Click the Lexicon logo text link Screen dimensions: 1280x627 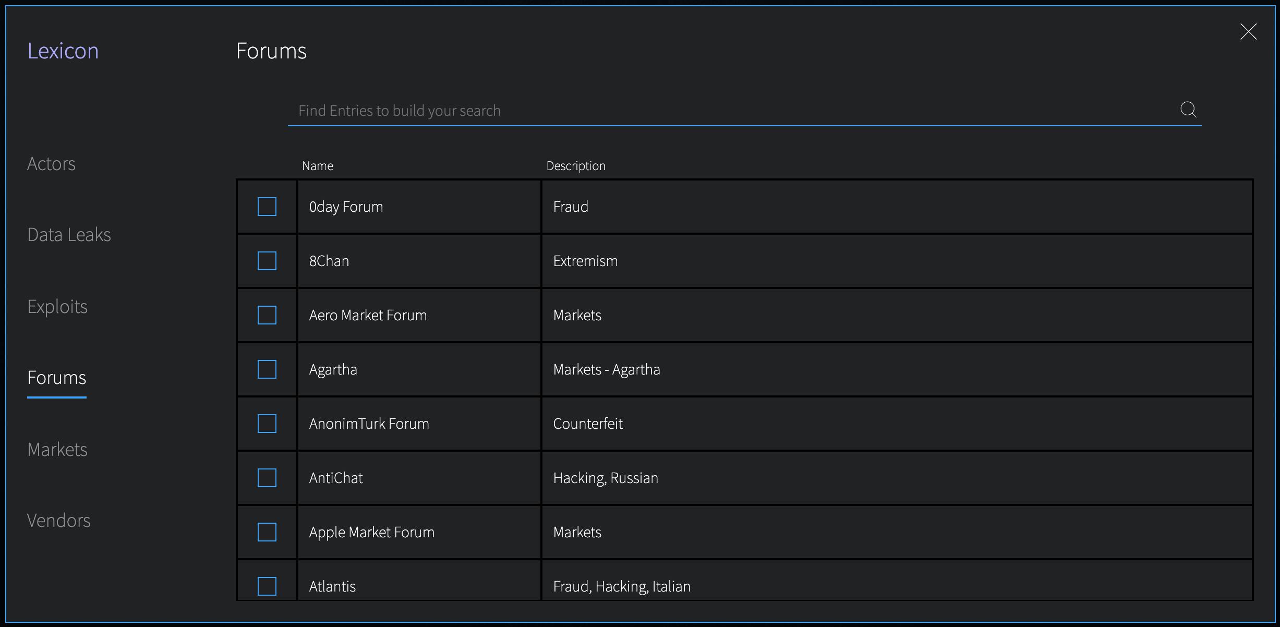pyautogui.click(x=65, y=51)
